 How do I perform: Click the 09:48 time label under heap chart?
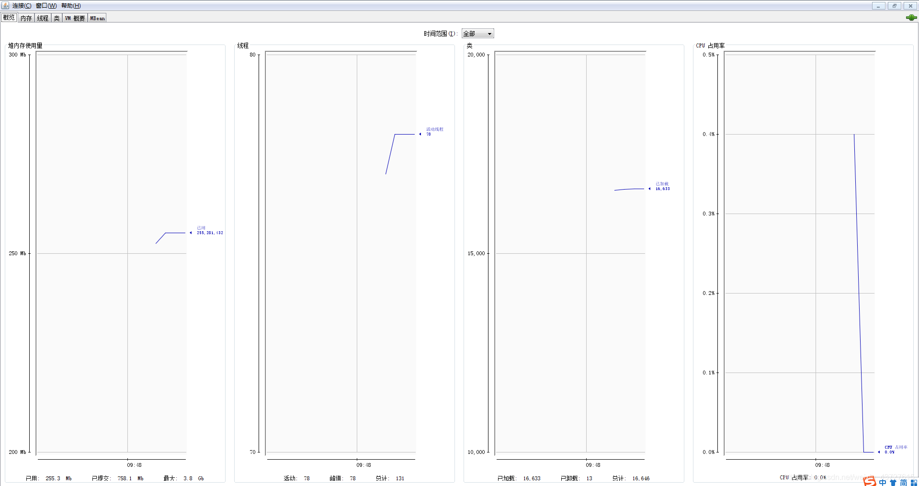pyautogui.click(x=134, y=465)
